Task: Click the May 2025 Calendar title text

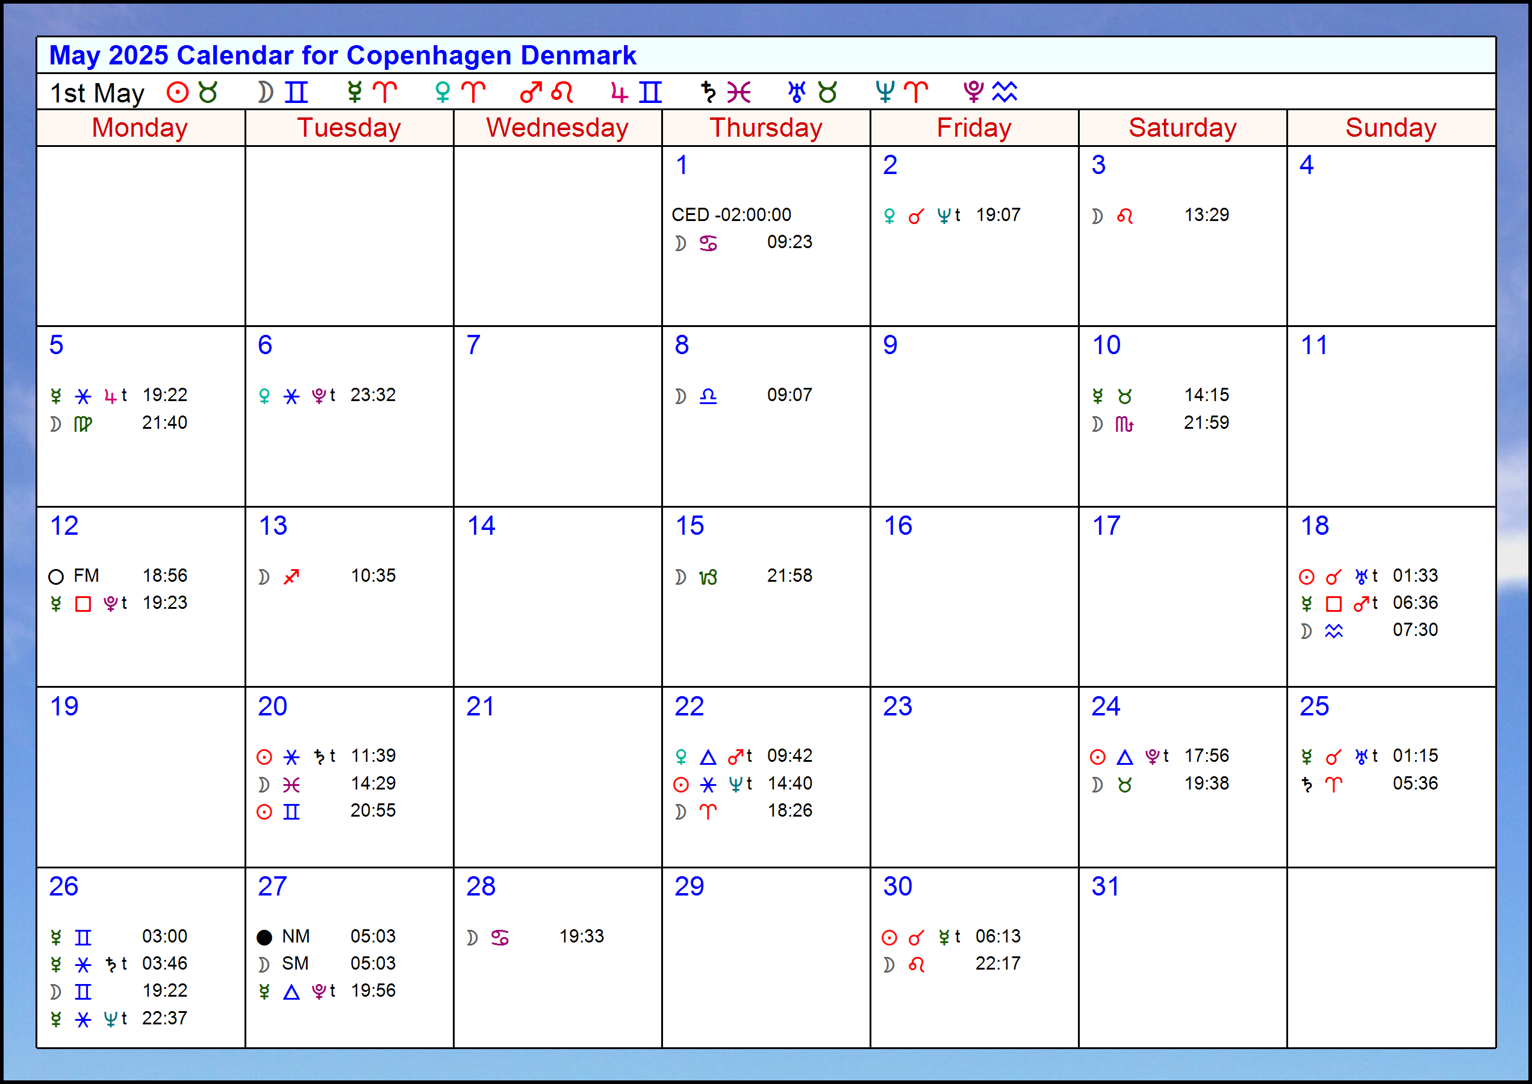Action: click(343, 55)
